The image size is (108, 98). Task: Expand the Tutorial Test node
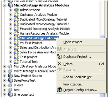[x=10, y=62]
